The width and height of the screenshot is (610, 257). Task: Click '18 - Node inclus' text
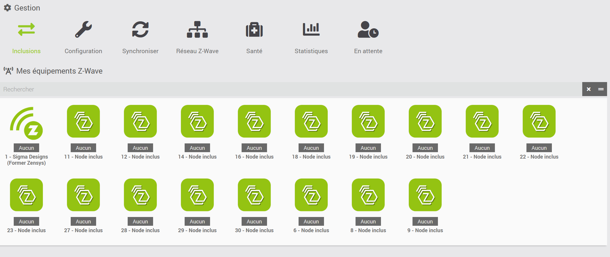pyautogui.click(x=311, y=157)
